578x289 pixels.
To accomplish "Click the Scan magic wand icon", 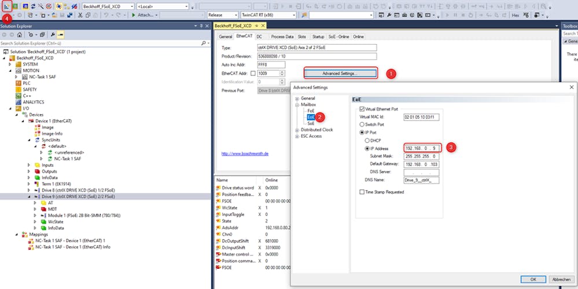I will 41,6.
